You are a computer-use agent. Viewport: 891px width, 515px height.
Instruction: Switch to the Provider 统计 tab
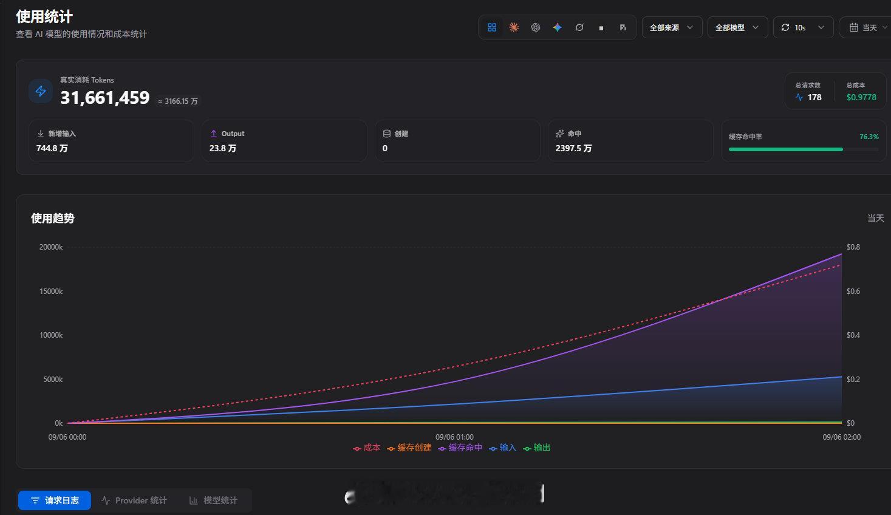[134, 500]
